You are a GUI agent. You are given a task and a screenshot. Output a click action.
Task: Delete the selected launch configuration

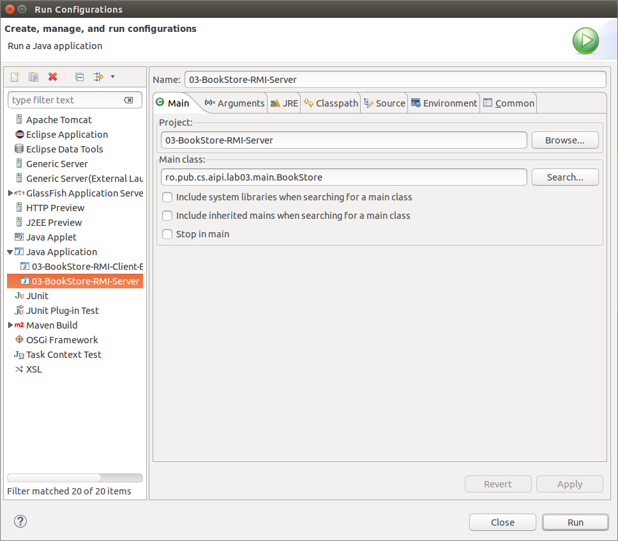pos(53,77)
